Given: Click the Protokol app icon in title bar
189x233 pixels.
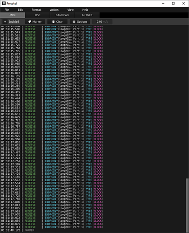Looking at the screenshot, I should pyautogui.click(x=4, y=3).
